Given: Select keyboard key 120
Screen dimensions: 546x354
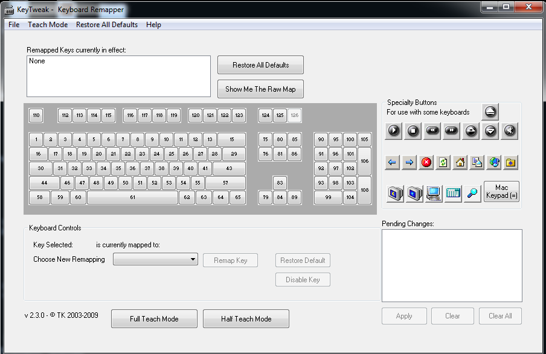Looking at the screenshot, I should click(196, 115).
